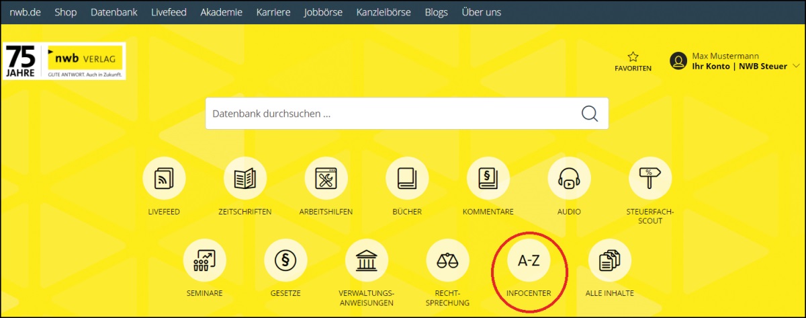Open the Alle Inhalte documents icon
806x318 pixels.
coord(609,260)
